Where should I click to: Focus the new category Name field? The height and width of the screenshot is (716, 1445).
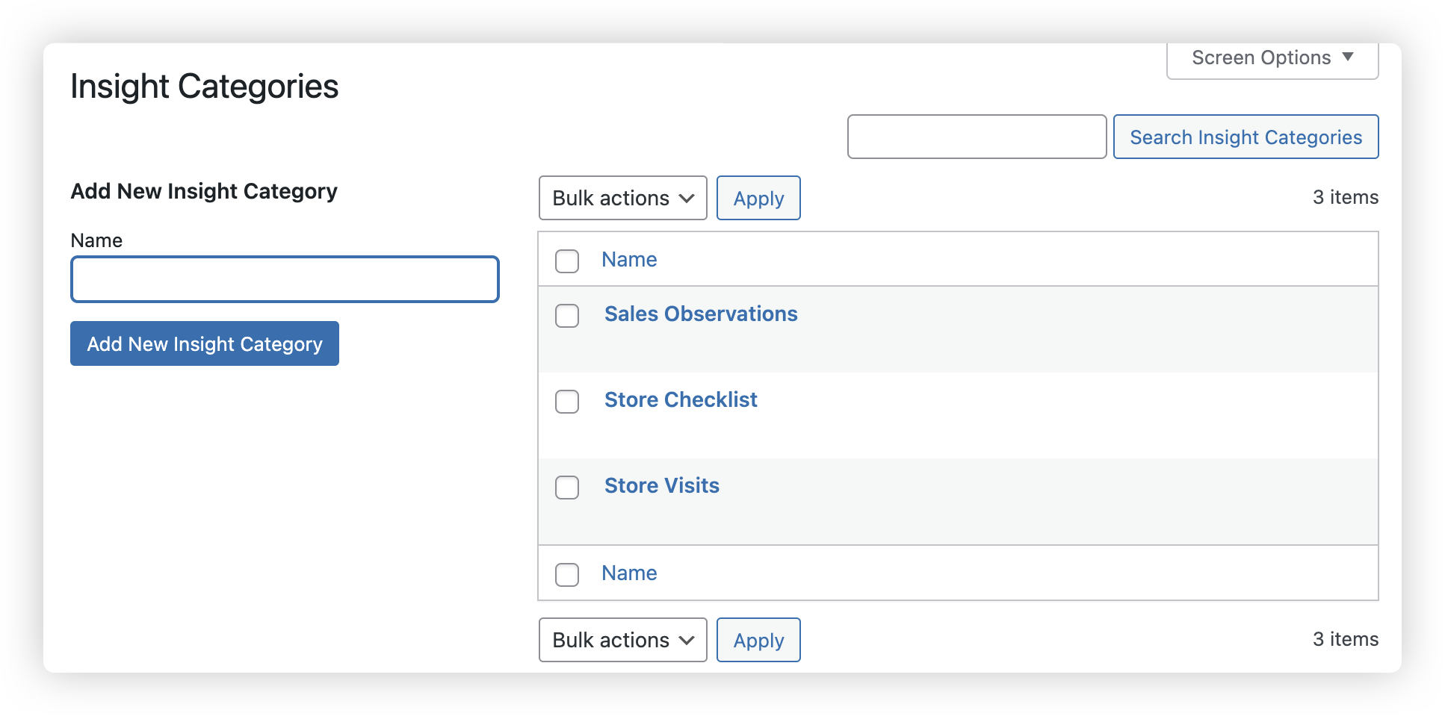click(x=285, y=279)
